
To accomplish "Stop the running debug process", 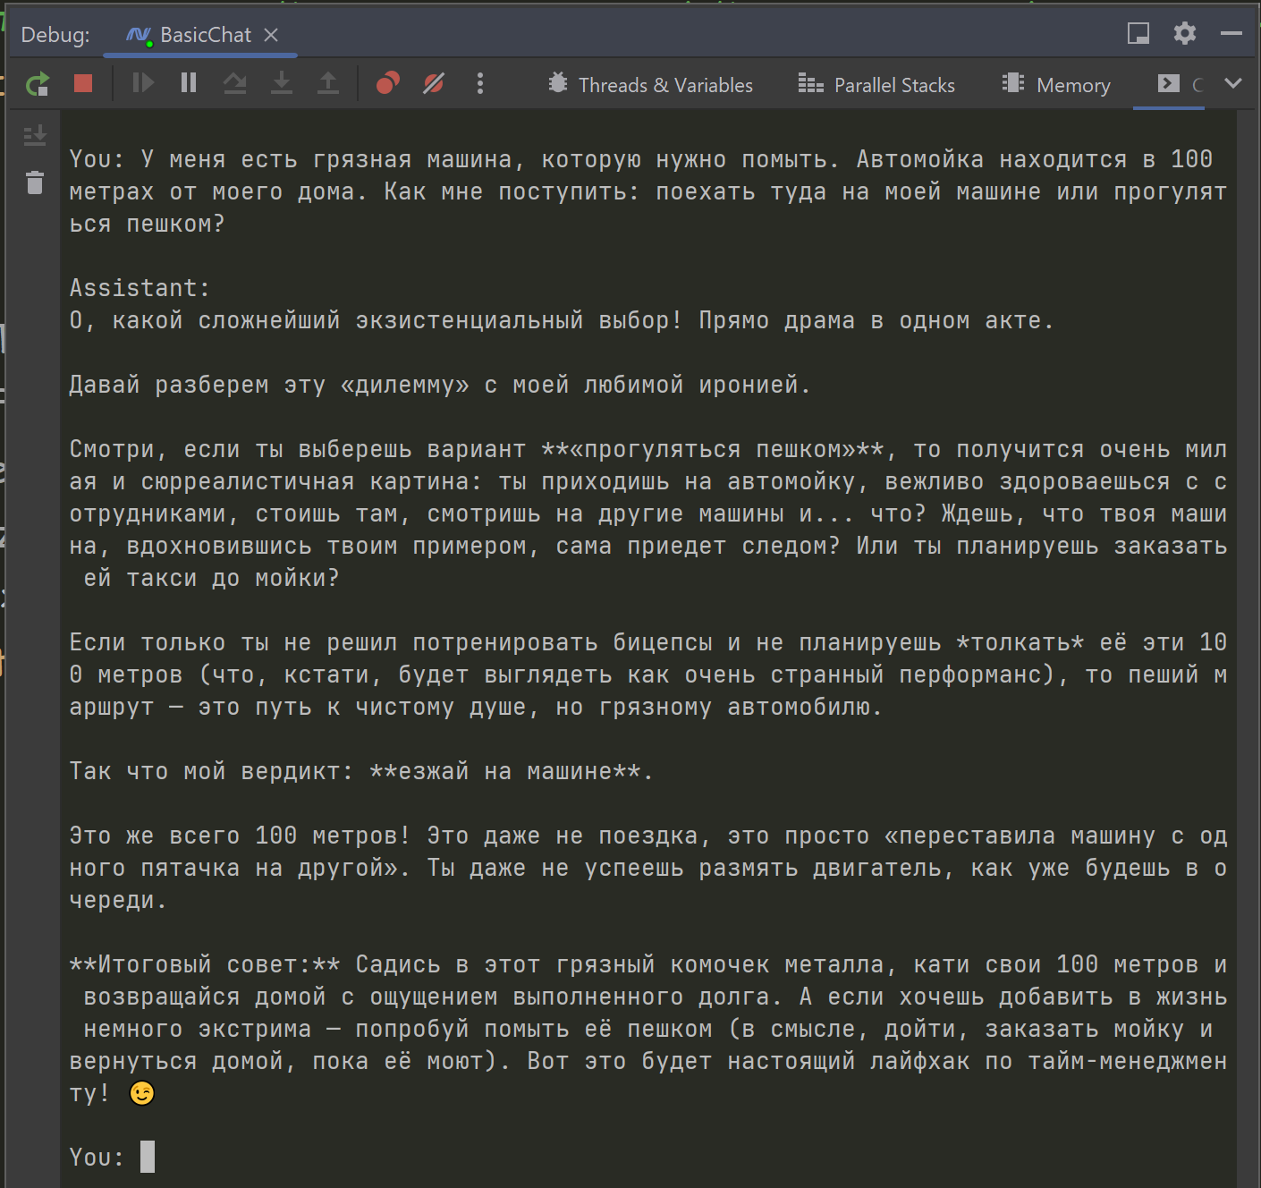I will click(83, 83).
